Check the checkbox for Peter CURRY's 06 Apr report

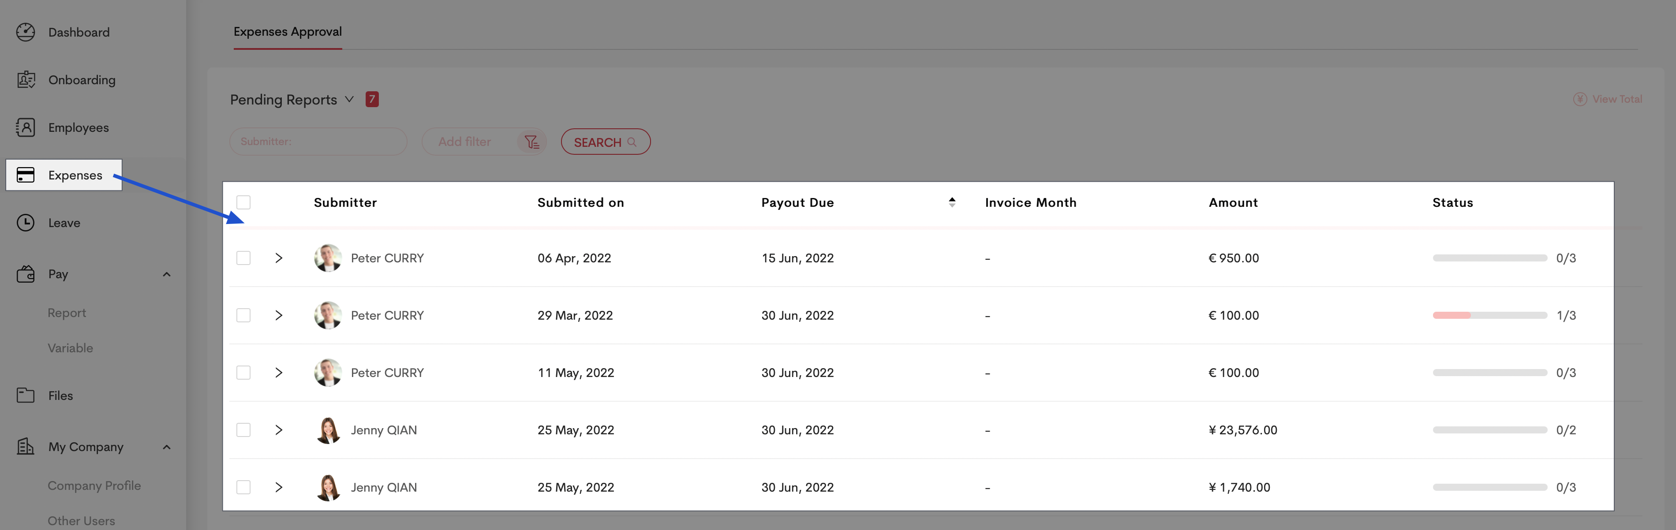click(x=244, y=258)
